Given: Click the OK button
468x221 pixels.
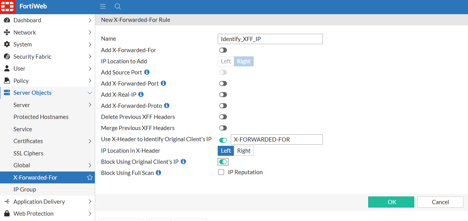Looking at the screenshot, I should click(x=391, y=202).
